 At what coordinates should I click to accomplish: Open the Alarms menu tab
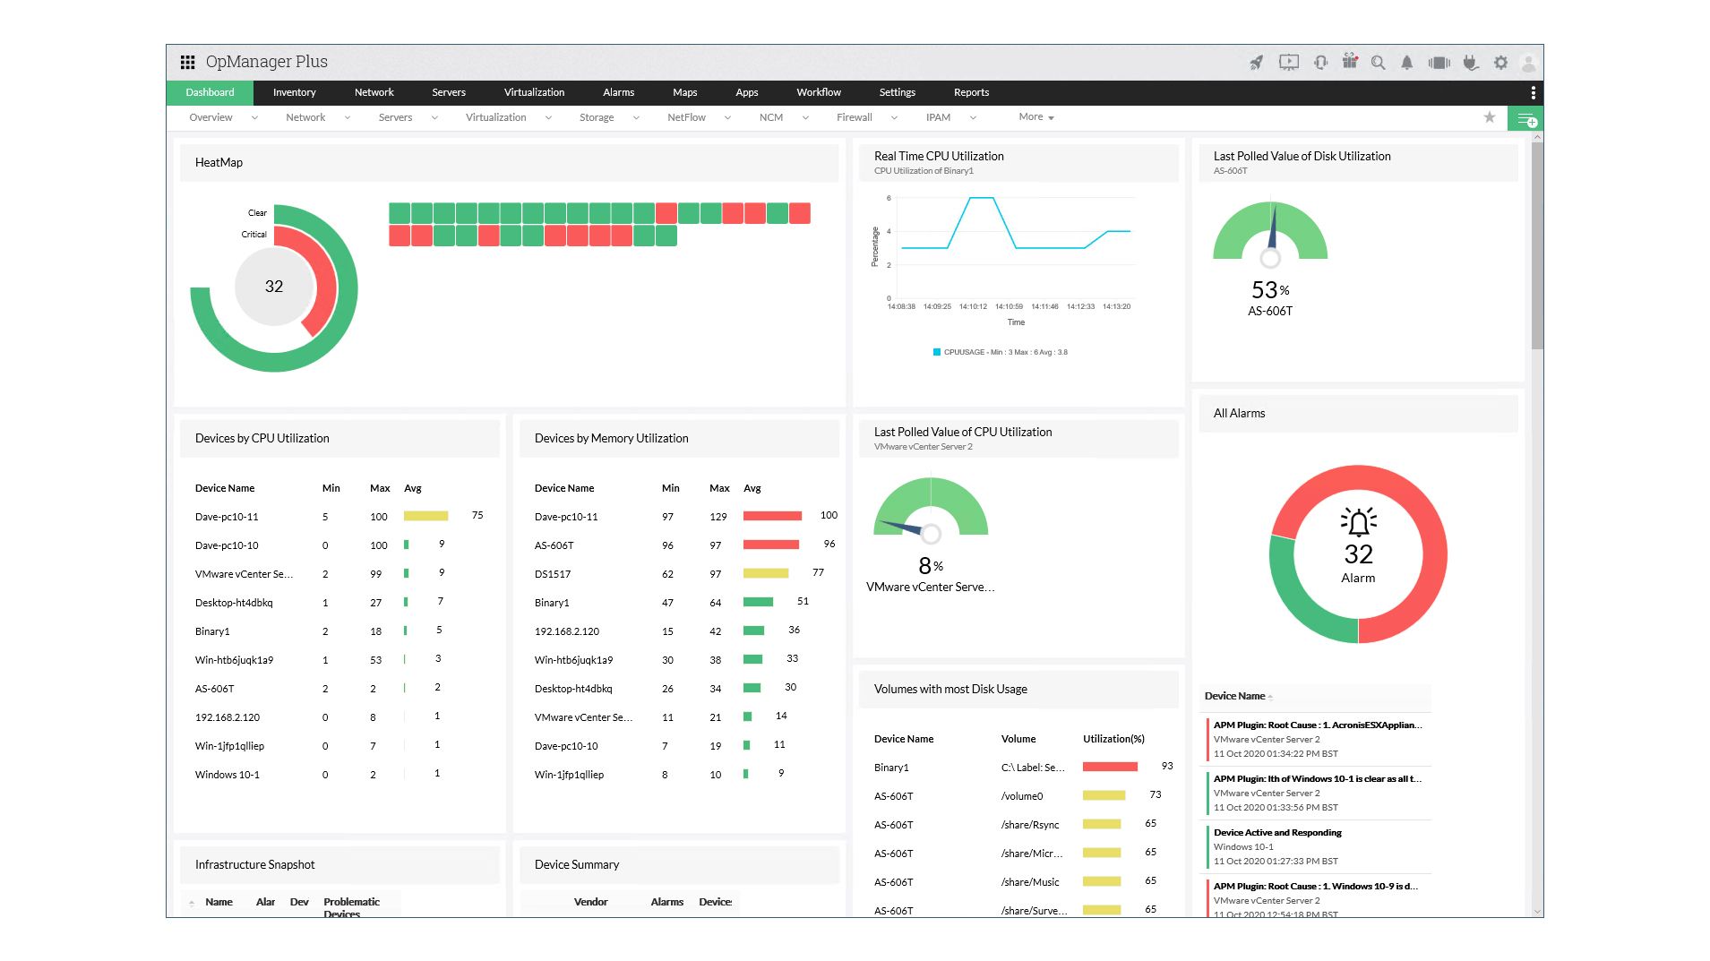[x=618, y=92]
